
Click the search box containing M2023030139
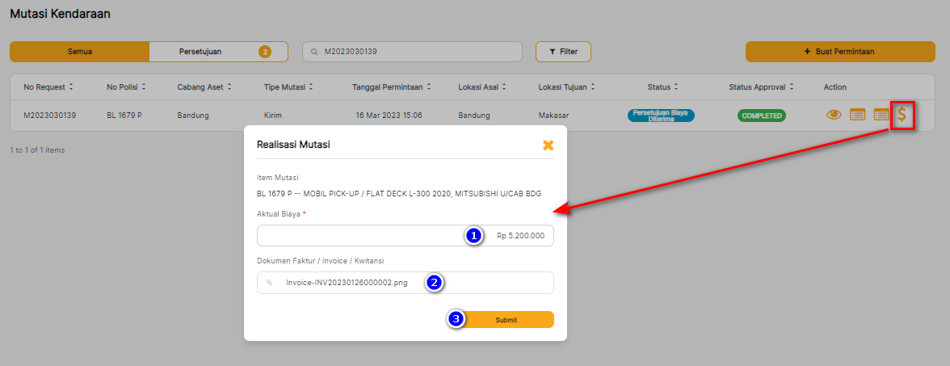(x=420, y=52)
